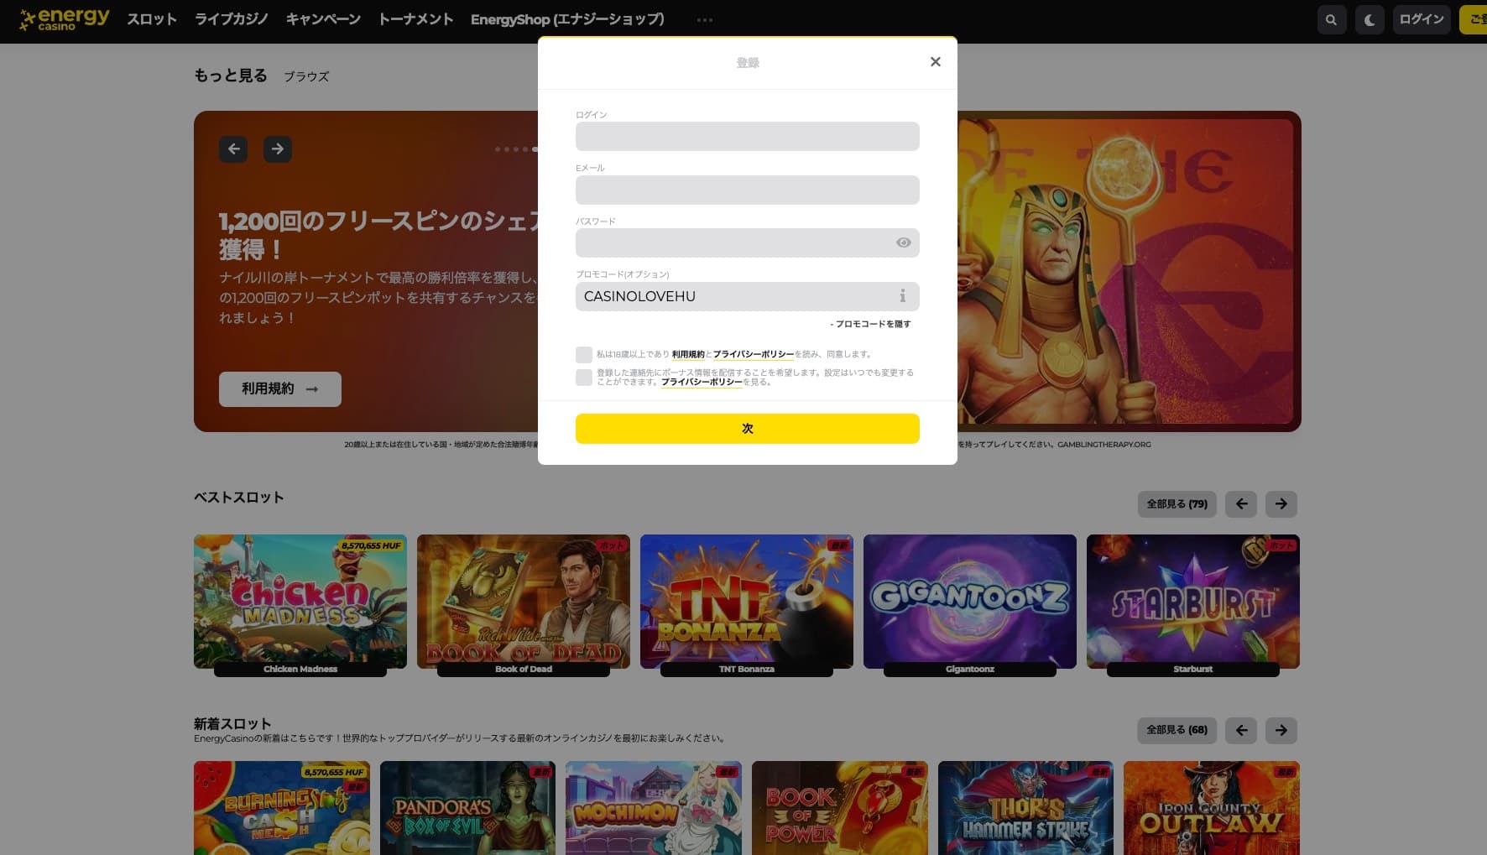Open プライバシーポリシー link in bonus opt-in text
Viewport: 1487px width, 855px height.
pyautogui.click(x=702, y=383)
